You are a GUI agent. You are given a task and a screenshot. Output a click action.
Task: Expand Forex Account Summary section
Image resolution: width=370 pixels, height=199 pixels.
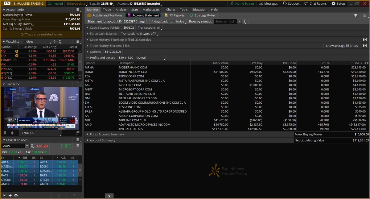click(87, 134)
